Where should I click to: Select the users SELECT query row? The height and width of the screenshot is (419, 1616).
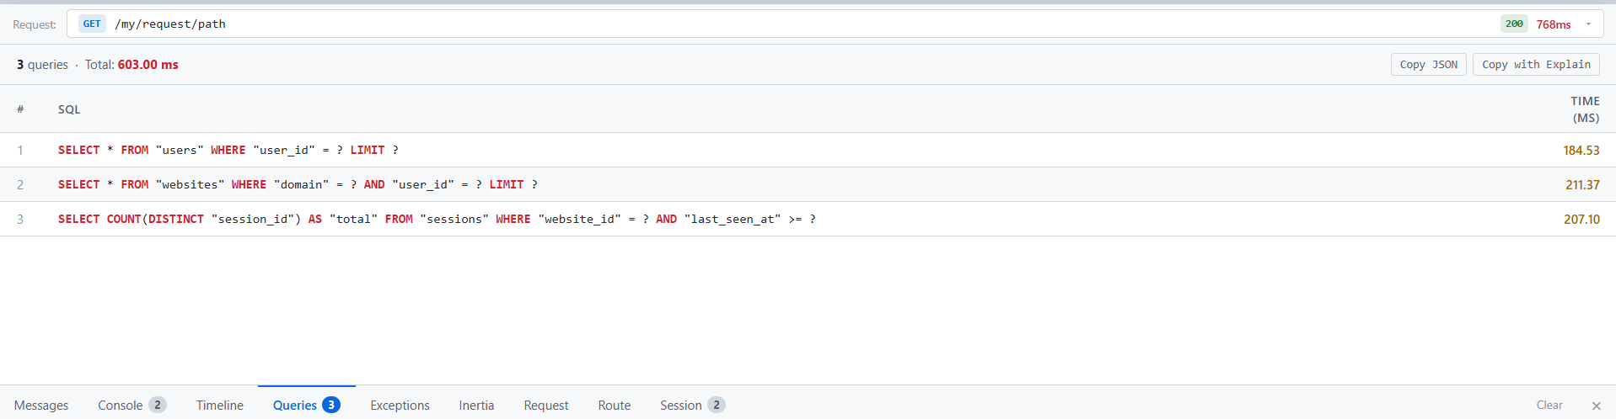(x=808, y=150)
